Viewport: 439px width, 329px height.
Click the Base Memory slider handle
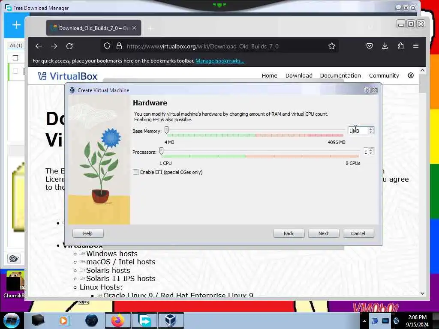[167, 130]
